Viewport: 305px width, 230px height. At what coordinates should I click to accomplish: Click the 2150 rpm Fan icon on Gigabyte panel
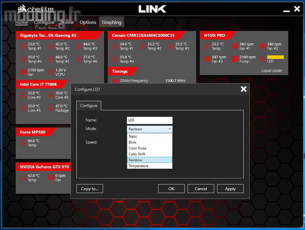(x=23, y=72)
